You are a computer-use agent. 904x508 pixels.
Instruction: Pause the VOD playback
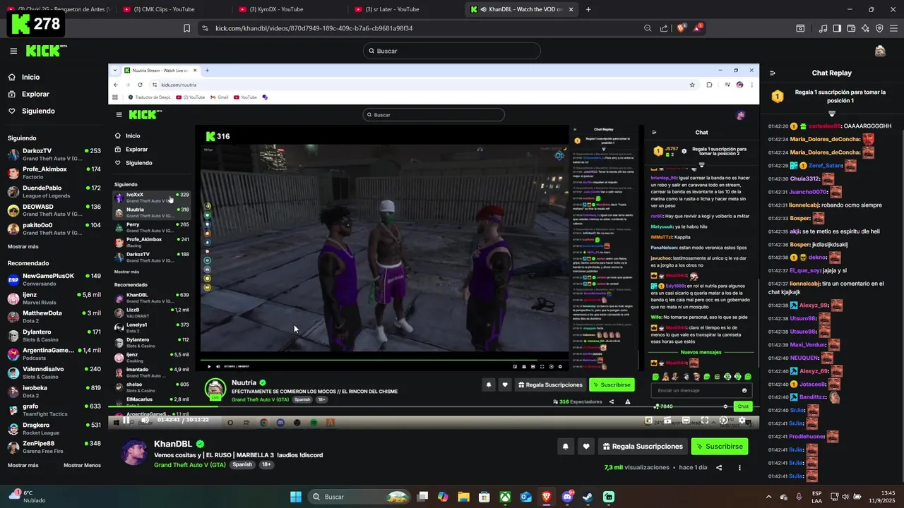click(126, 420)
